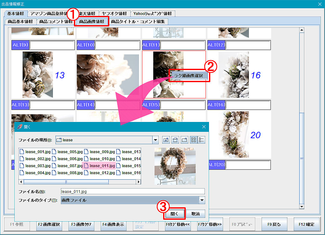This screenshot has width=325, height=235.
Task: Click the ALT(10) text field
Action: coord(118,45)
